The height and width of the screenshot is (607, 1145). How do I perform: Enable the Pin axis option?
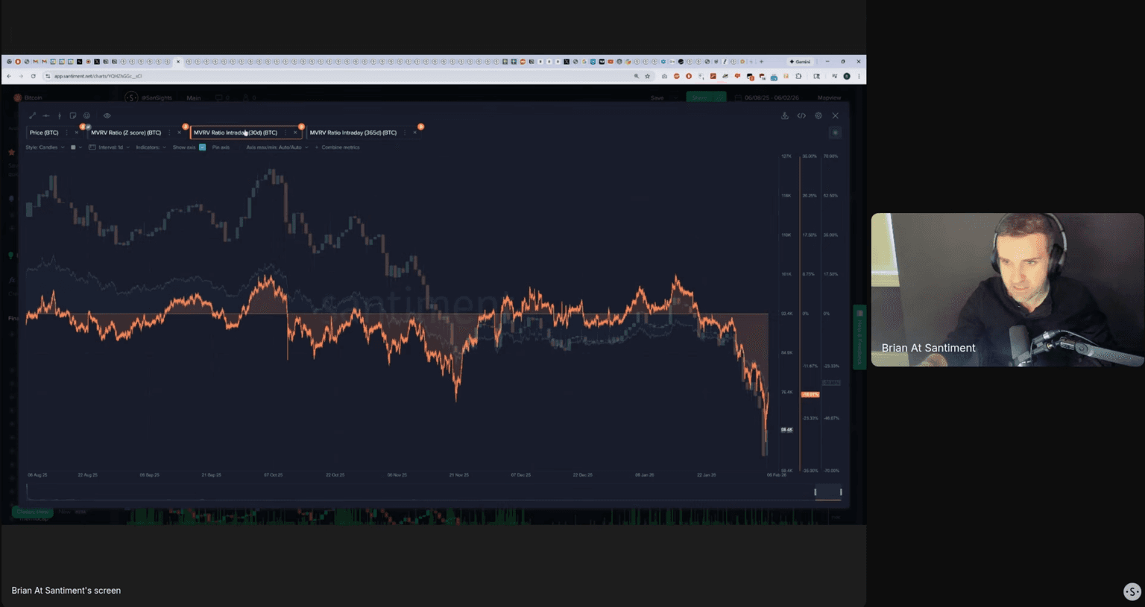221,147
